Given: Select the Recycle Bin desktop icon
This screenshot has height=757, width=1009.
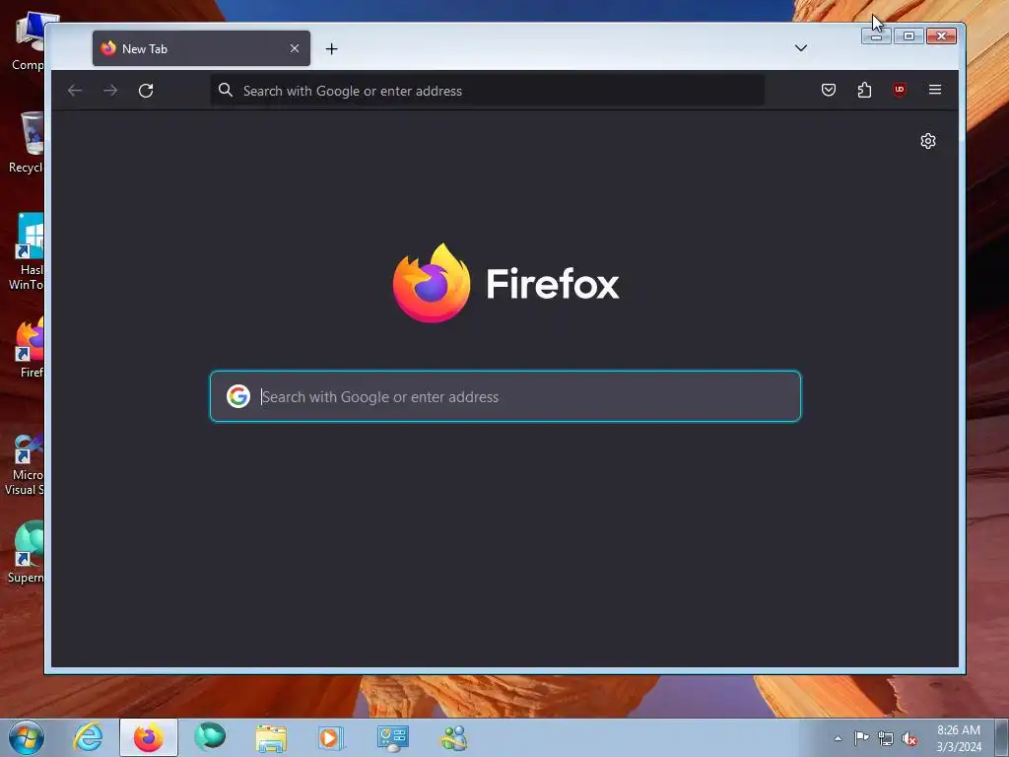Looking at the screenshot, I should click(x=27, y=143).
